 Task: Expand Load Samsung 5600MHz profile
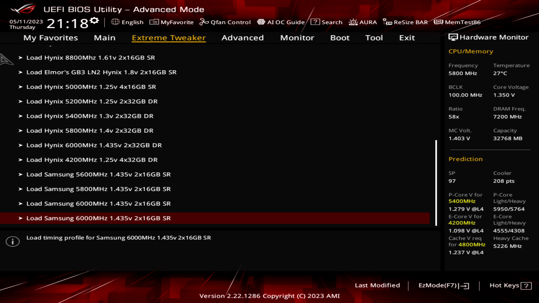click(x=98, y=174)
